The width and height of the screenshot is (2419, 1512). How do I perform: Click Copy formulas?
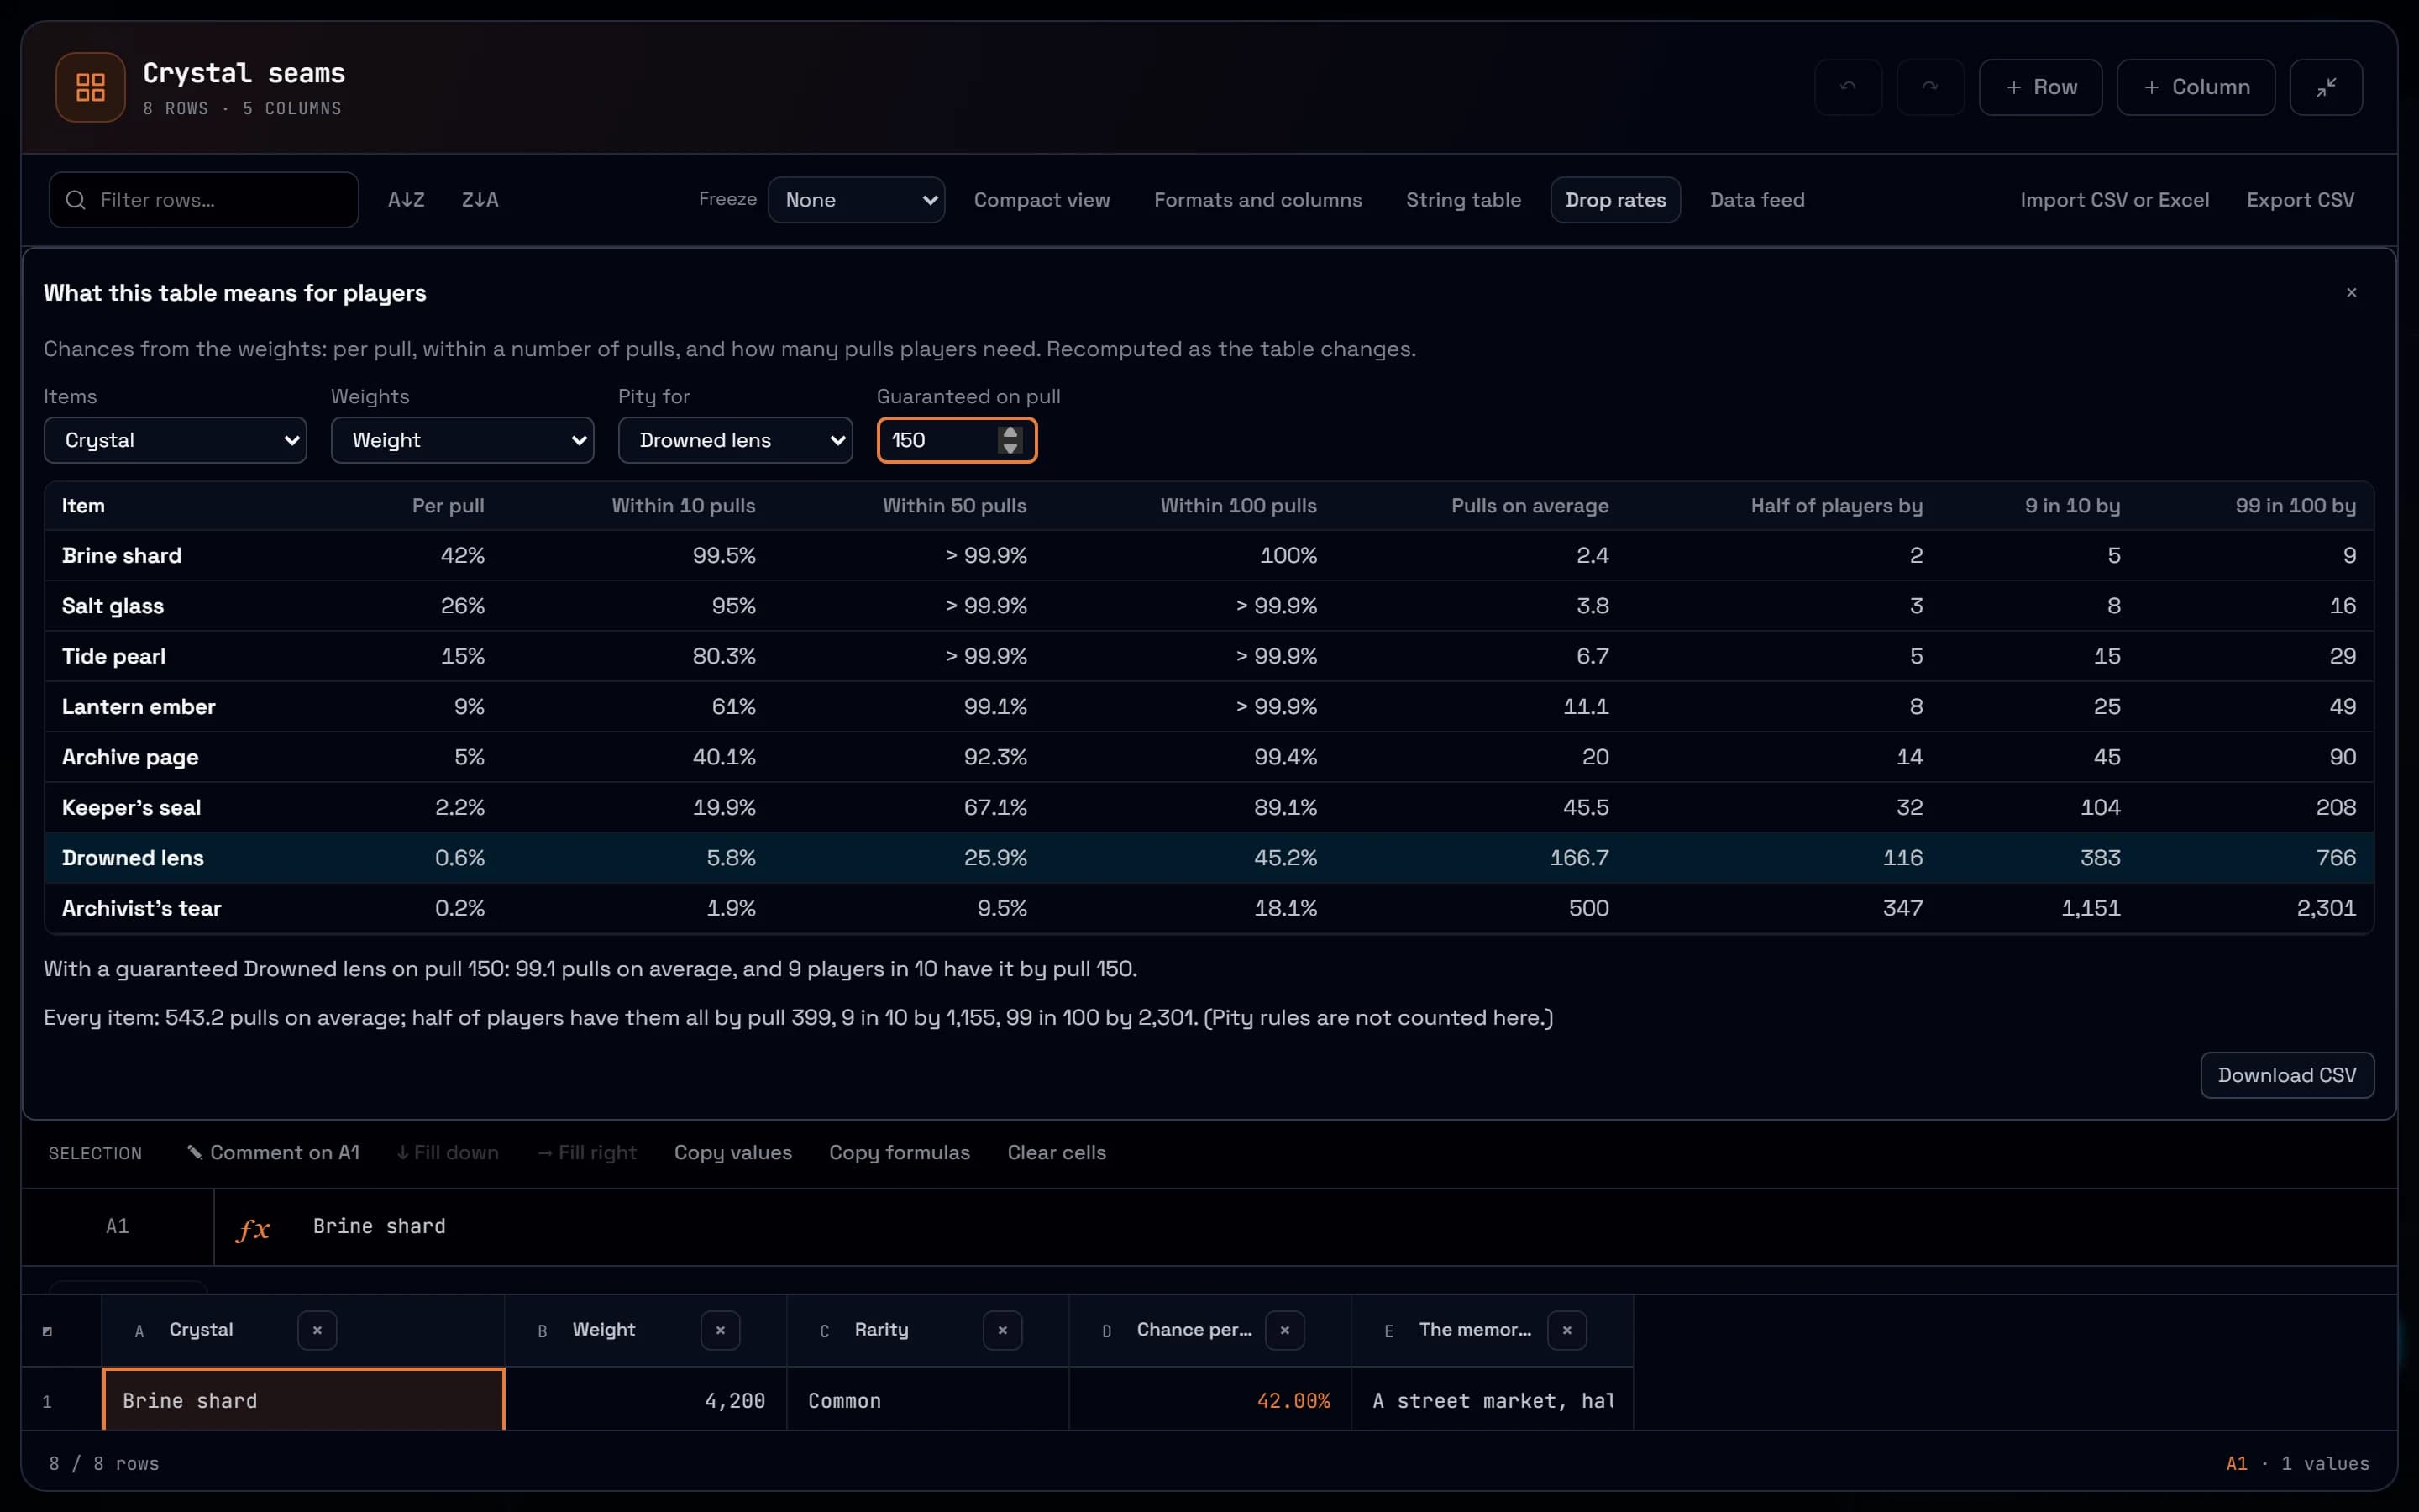tap(900, 1153)
